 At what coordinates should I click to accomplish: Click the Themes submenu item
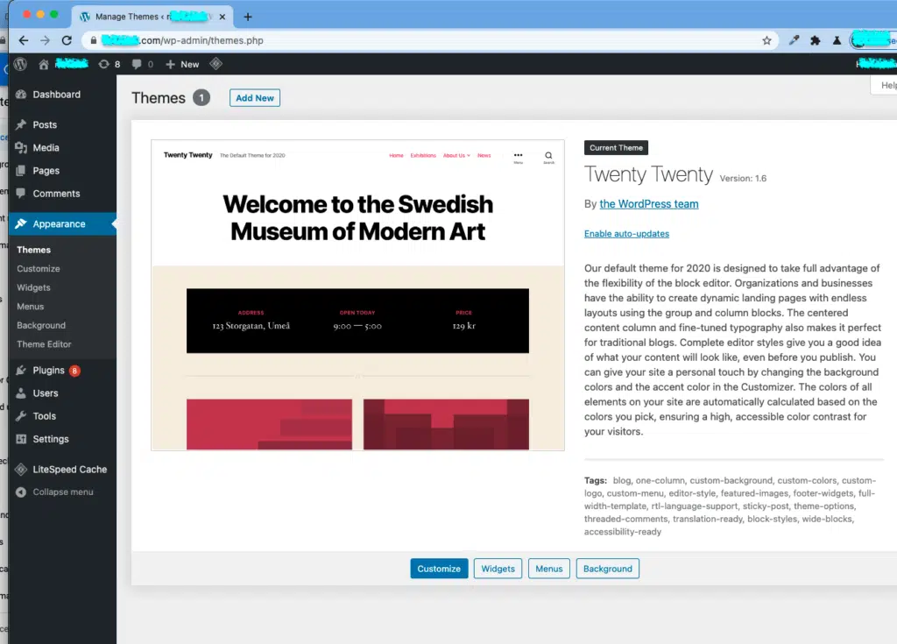(34, 250)
